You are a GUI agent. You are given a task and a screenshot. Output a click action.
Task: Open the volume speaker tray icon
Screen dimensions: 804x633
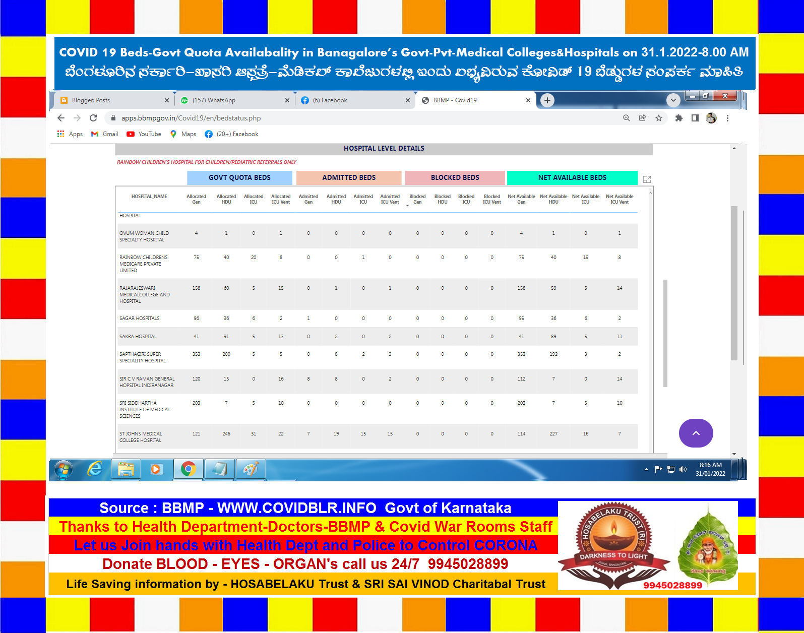click(683, 469)
